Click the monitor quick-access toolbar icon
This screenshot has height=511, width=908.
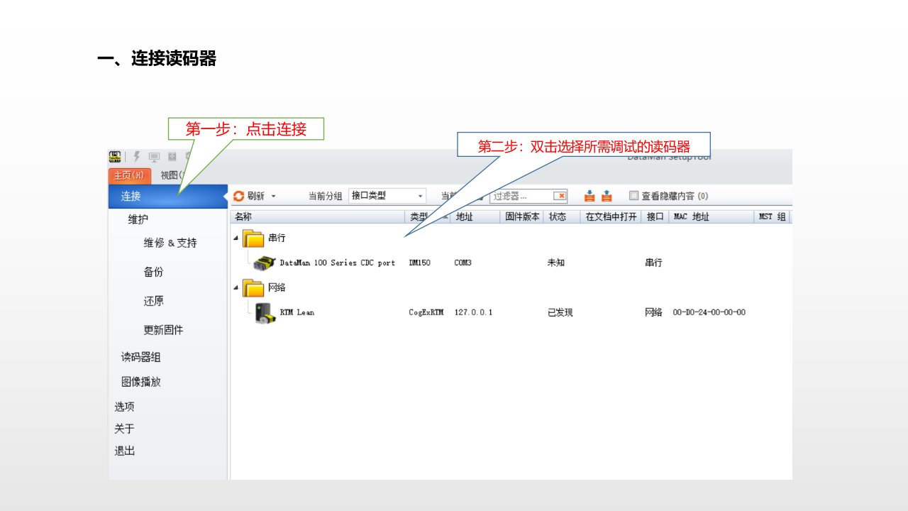[x=154, y=157]
